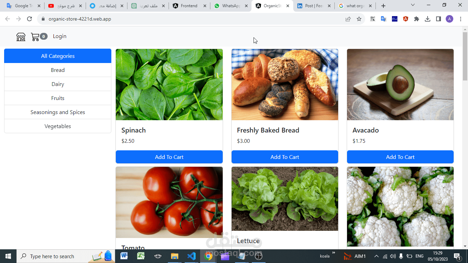Go forward in browser history

point(19,19)
